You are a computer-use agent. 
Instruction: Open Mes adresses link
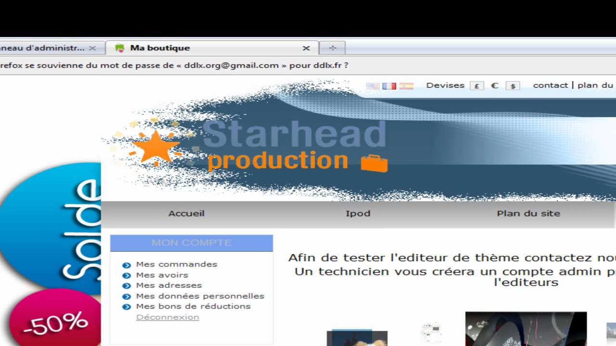169,285
